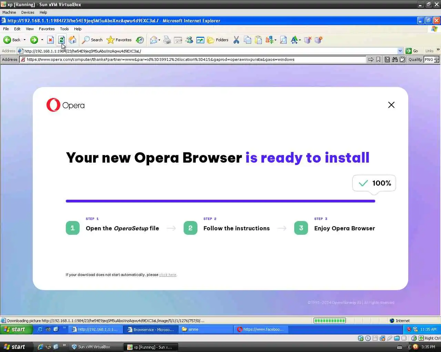
Task: Click 'Follow the instructions' step text
Action: pos(236,228)
